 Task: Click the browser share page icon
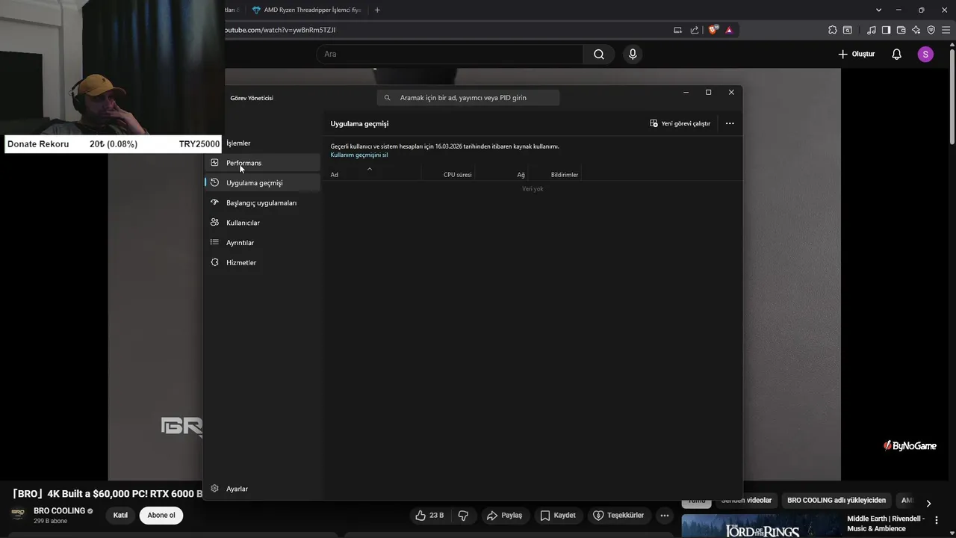[x=695, y=30]
